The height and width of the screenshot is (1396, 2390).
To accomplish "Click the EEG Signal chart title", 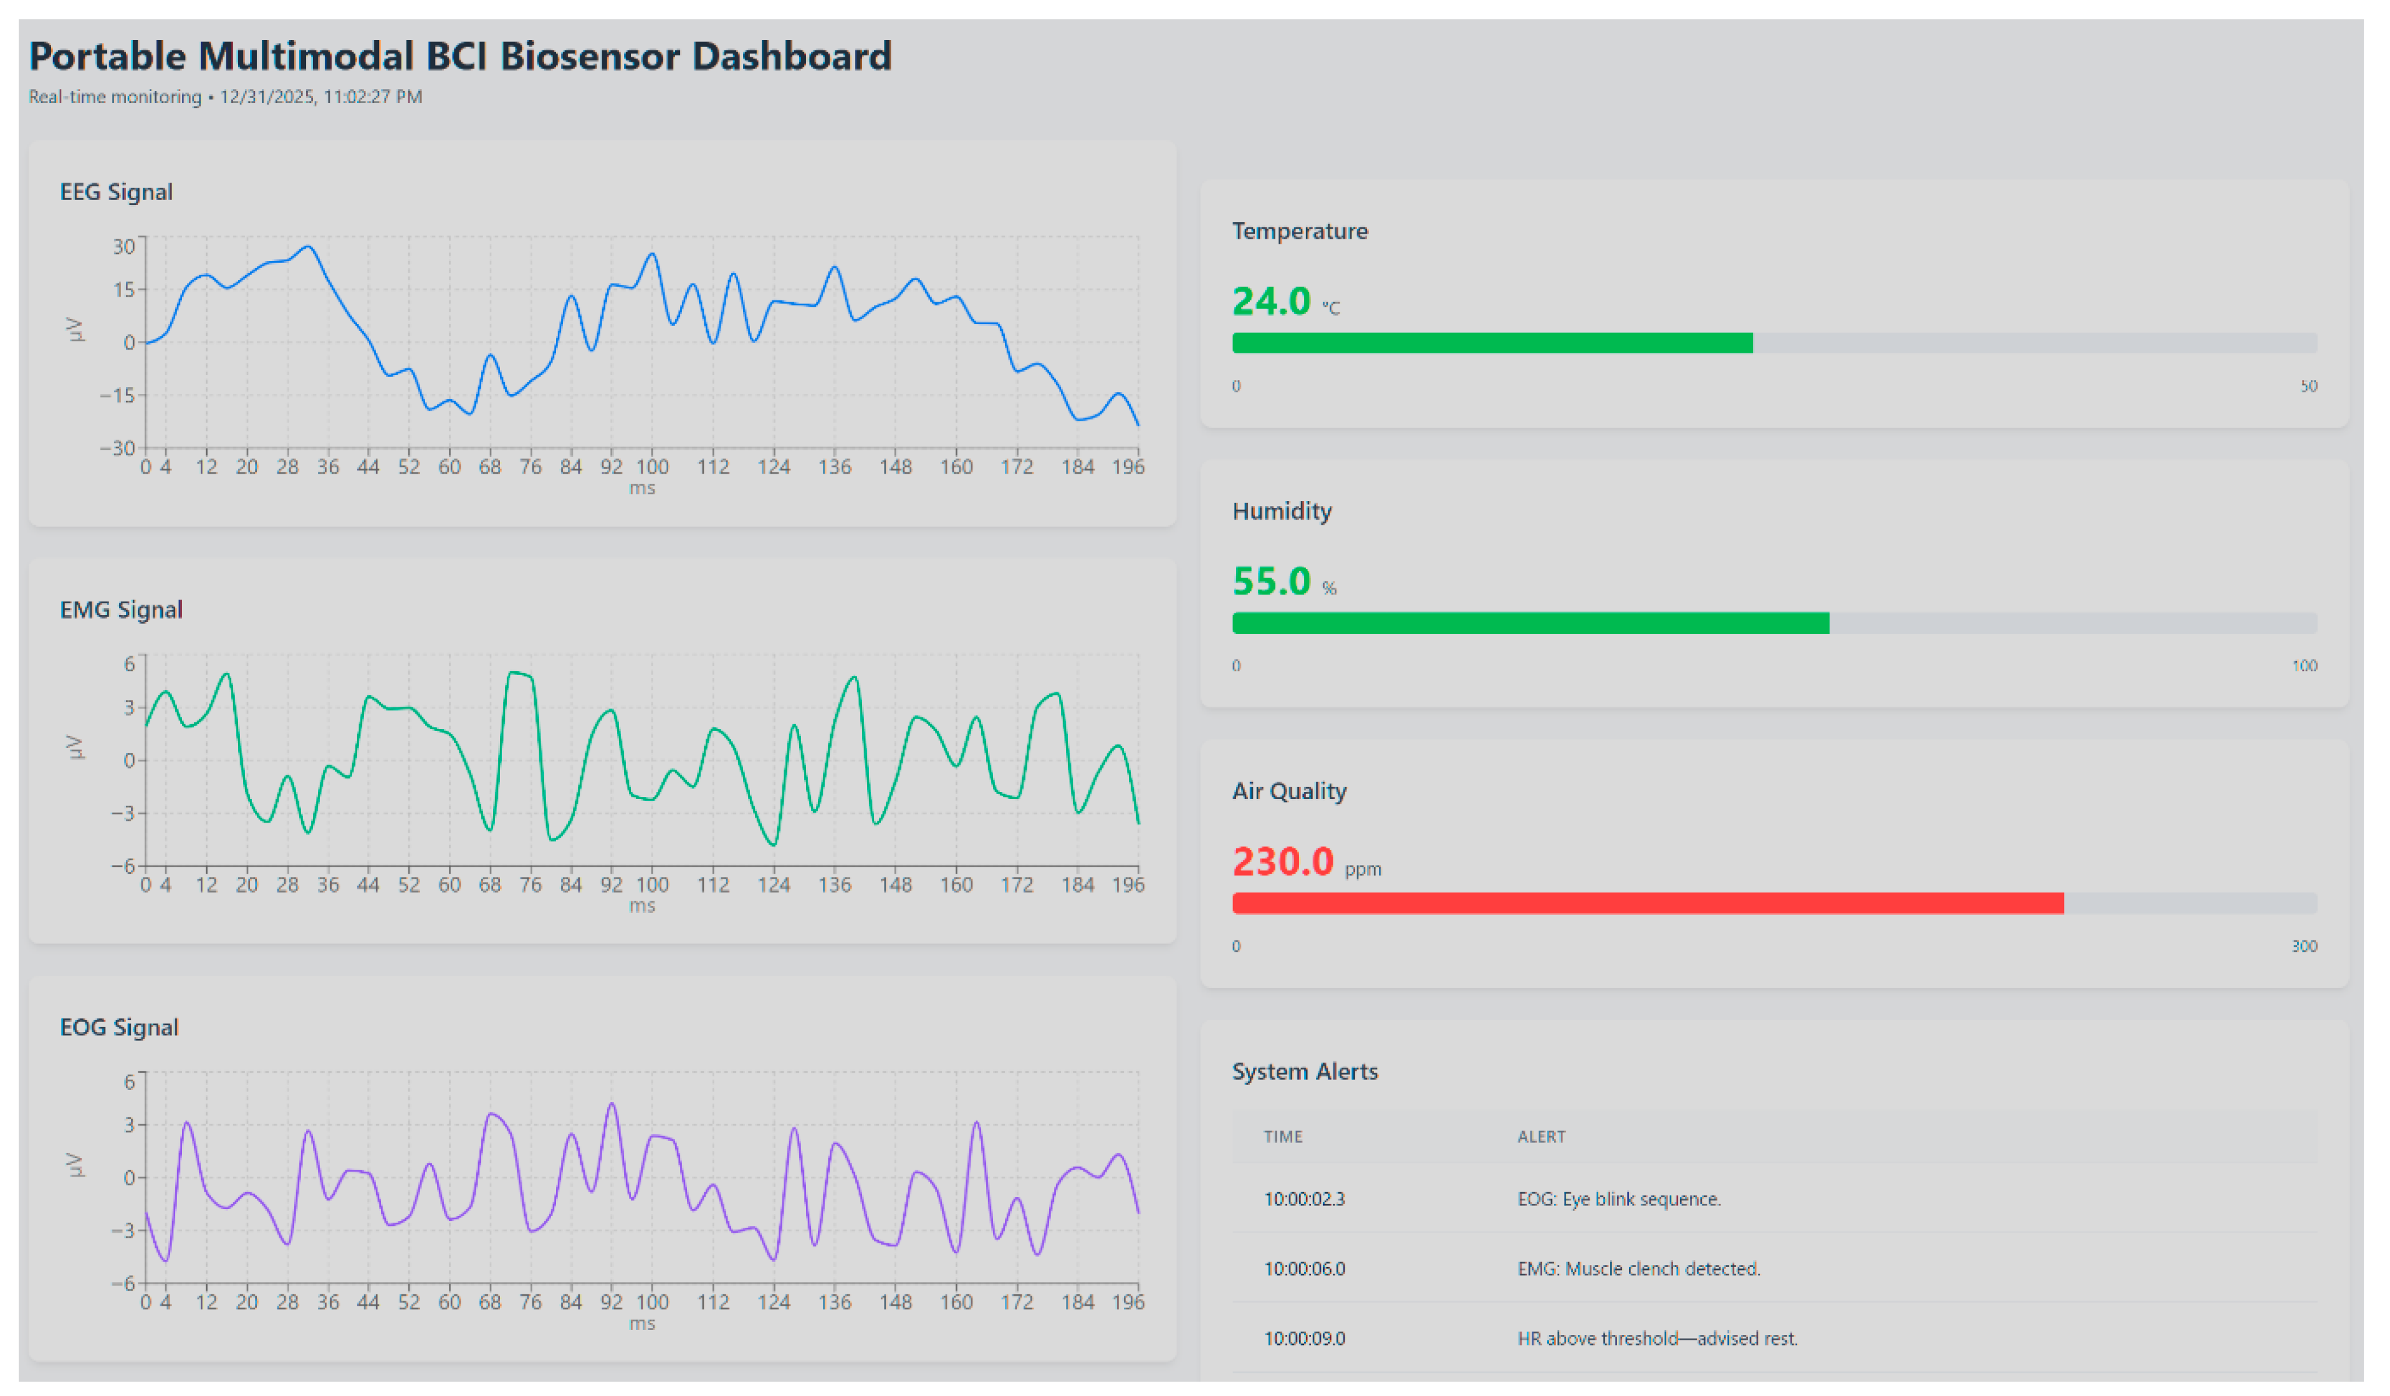I will 116,191.
